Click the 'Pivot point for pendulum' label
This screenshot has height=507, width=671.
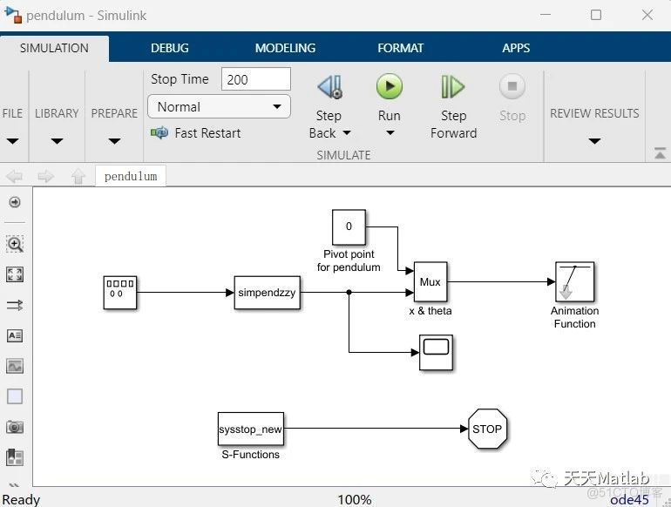349,260
